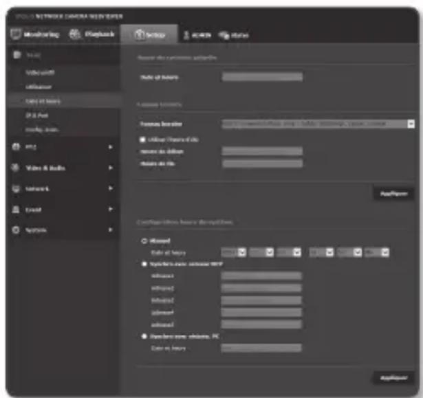Choose the synchronize with PC viewer option
Screen dimensions: 423x398
[142, 336]
